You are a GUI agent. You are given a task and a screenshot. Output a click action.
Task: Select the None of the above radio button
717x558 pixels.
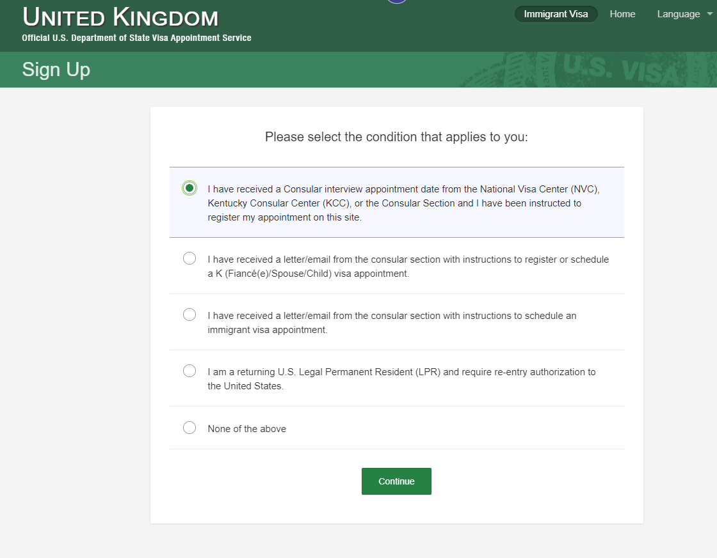(189, 428)
